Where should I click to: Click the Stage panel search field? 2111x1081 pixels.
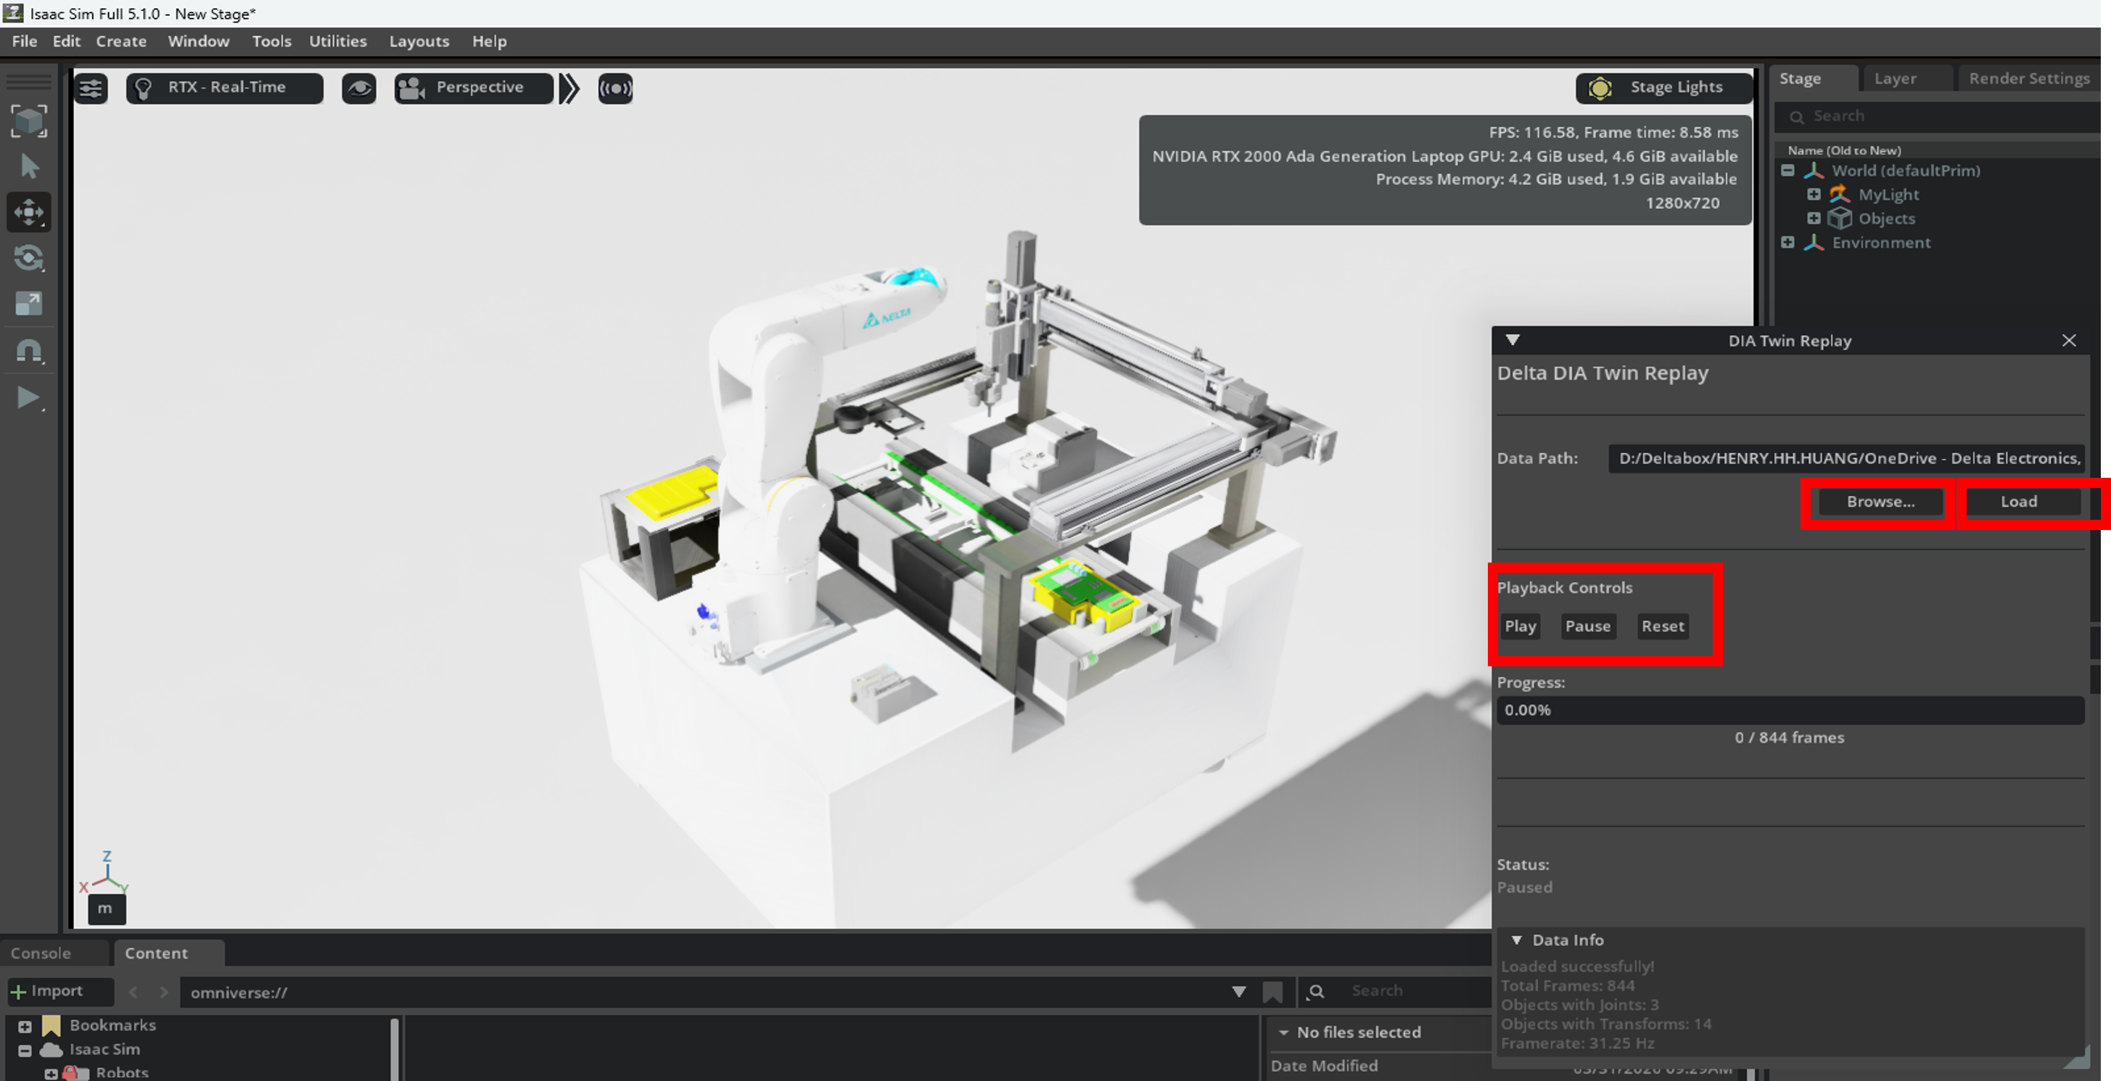(x=1938, y=116)
